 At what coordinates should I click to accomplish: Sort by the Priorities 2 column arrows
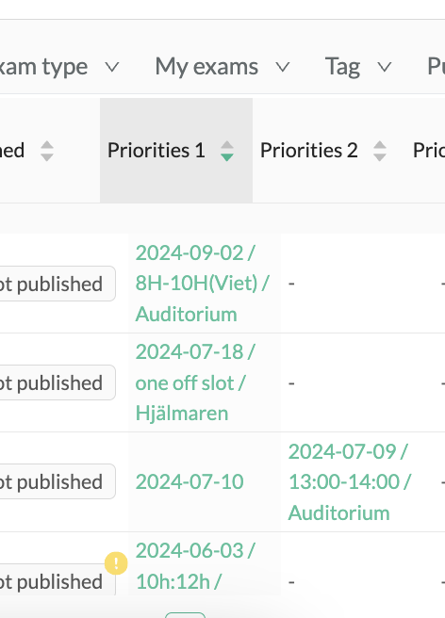pyautogui.click(x=380, y=151)
